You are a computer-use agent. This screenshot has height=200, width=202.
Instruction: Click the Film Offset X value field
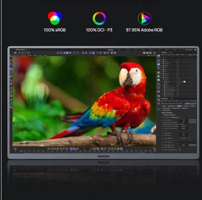(184, 133)
